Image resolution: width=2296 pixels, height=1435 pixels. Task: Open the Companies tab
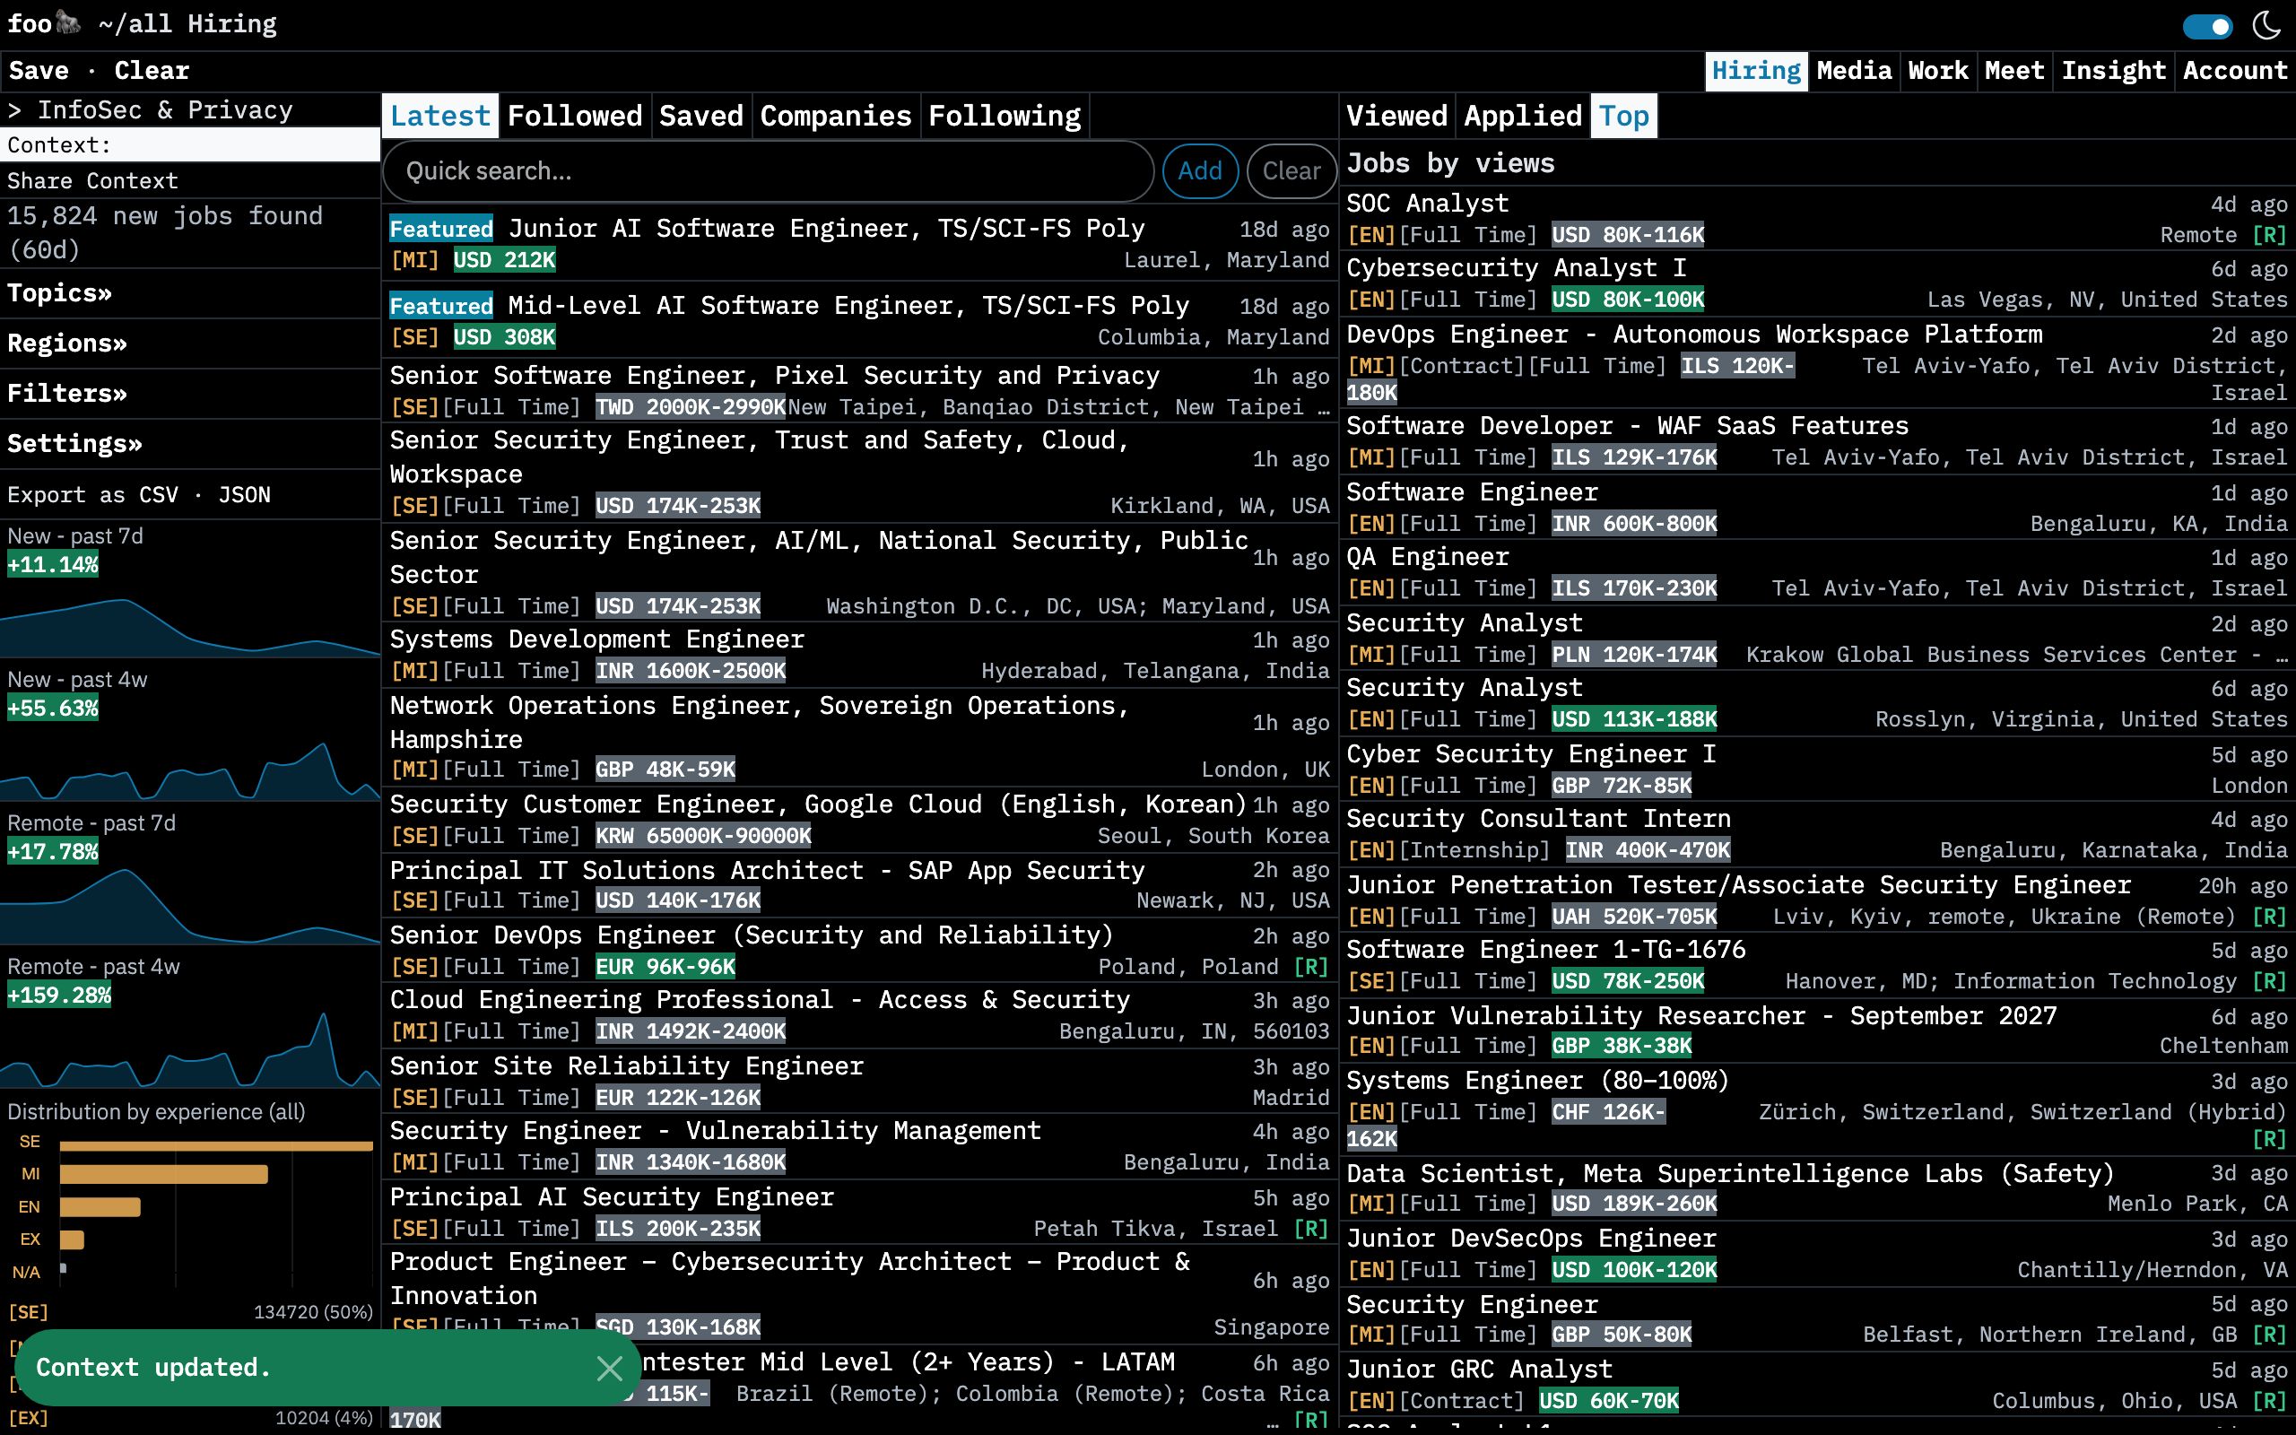click(x=836, y=116)
